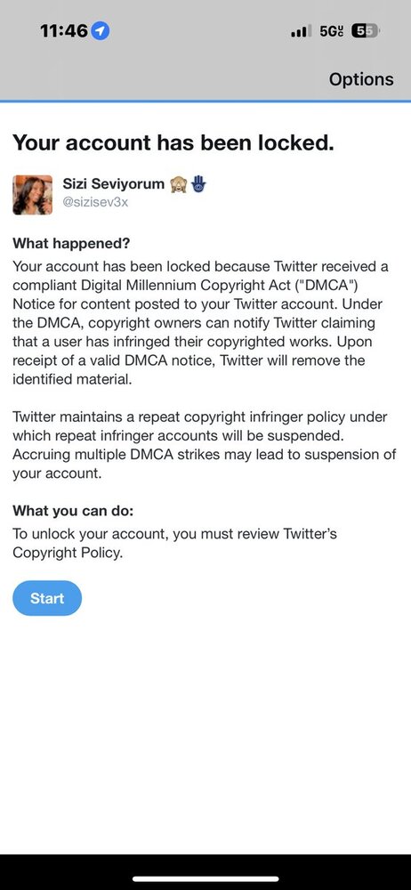
Task: Tap the hamsa hand emoji beside the name
Action: [x=199, y=184]
